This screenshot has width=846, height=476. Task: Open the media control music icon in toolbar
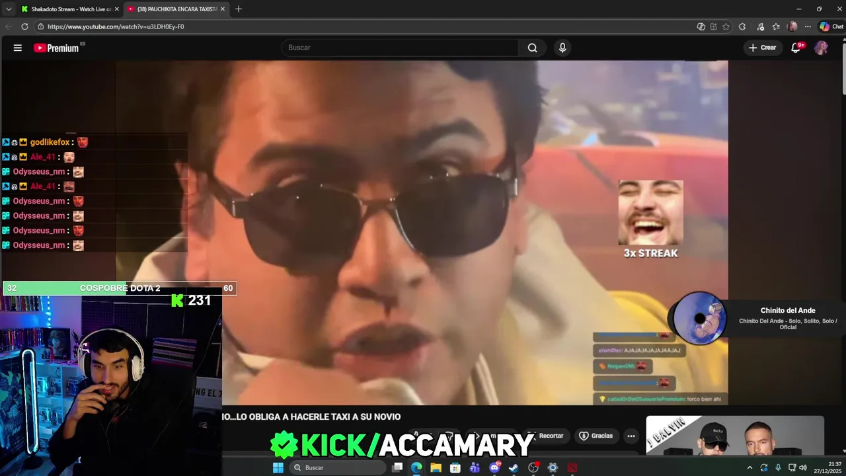pos(761,26)
